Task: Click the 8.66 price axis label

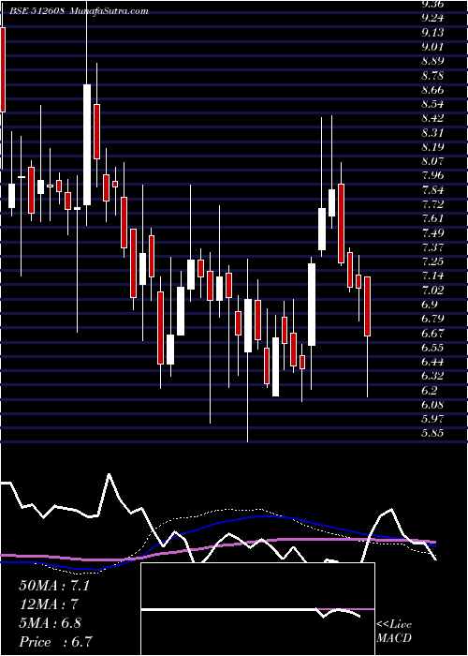Action: pos(432,90)
